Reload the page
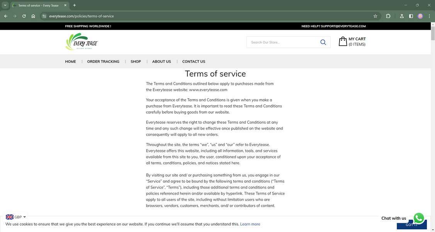 24,16
